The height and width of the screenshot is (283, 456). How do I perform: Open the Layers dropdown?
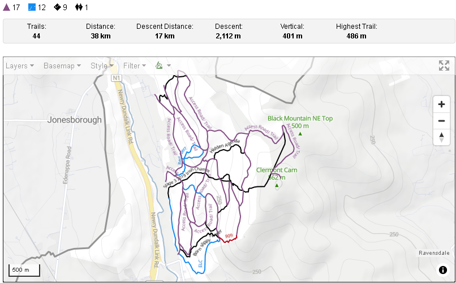coord(19,66)
